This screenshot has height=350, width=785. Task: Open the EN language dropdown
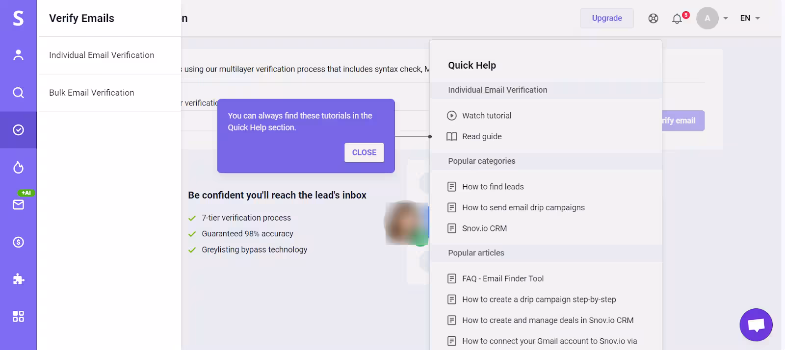pos(750,19)
